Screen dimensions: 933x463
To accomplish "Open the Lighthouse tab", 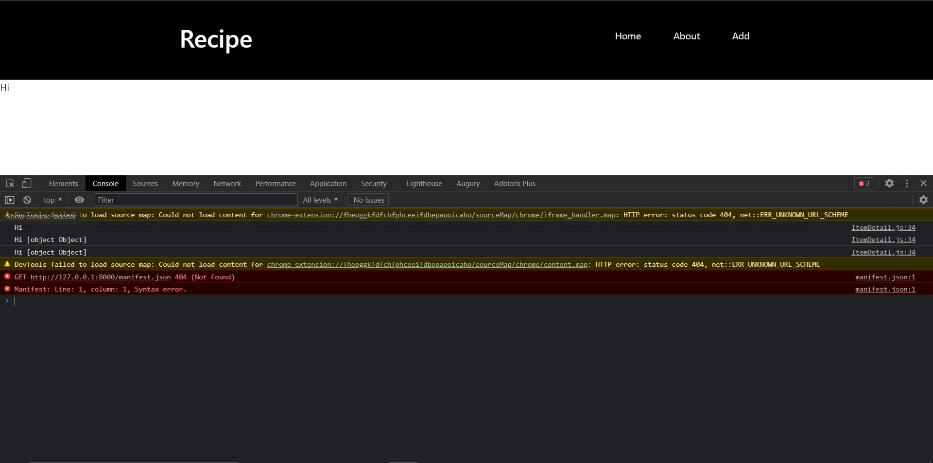I will tap(424, 184).
